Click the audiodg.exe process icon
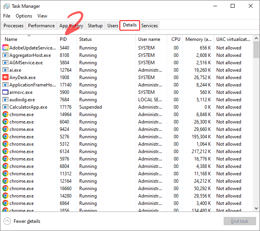The image size is (260, 231). coord(5,100)
